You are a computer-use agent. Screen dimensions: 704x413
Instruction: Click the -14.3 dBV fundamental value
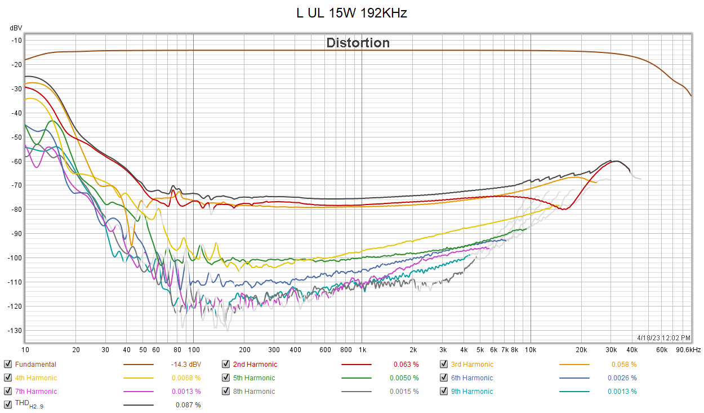tap(186, 365)
